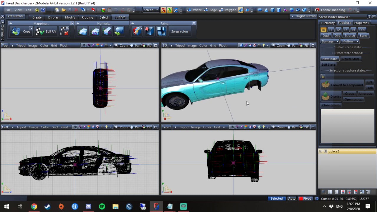
Task: Toggle Edge selection mode
Action: point(210,10)
